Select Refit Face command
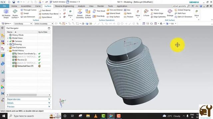Viewport: 213px width, 119px height. [180, 13]
